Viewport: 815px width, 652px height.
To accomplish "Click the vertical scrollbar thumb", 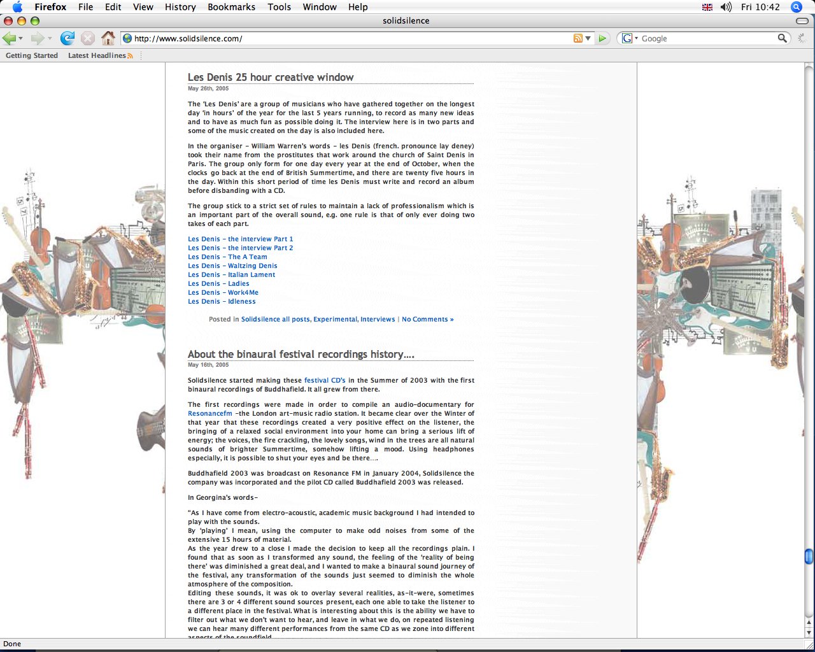I will tap(809, 556).
